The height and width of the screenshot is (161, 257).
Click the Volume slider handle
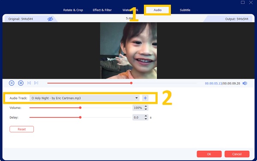click(x=80, y=107)
